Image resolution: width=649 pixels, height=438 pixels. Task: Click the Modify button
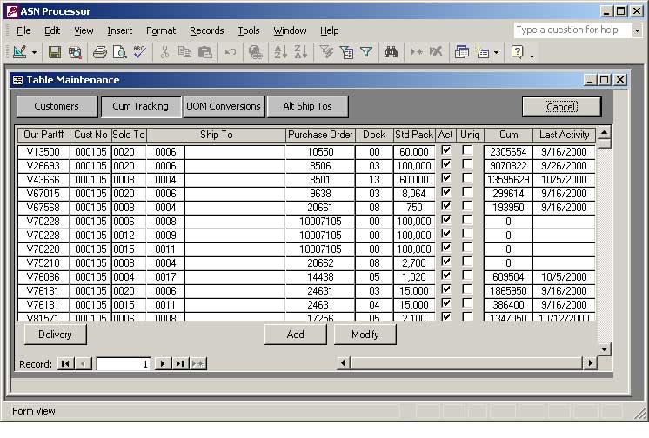365,335
